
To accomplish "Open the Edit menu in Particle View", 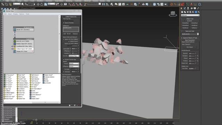I will click(6, 14).
